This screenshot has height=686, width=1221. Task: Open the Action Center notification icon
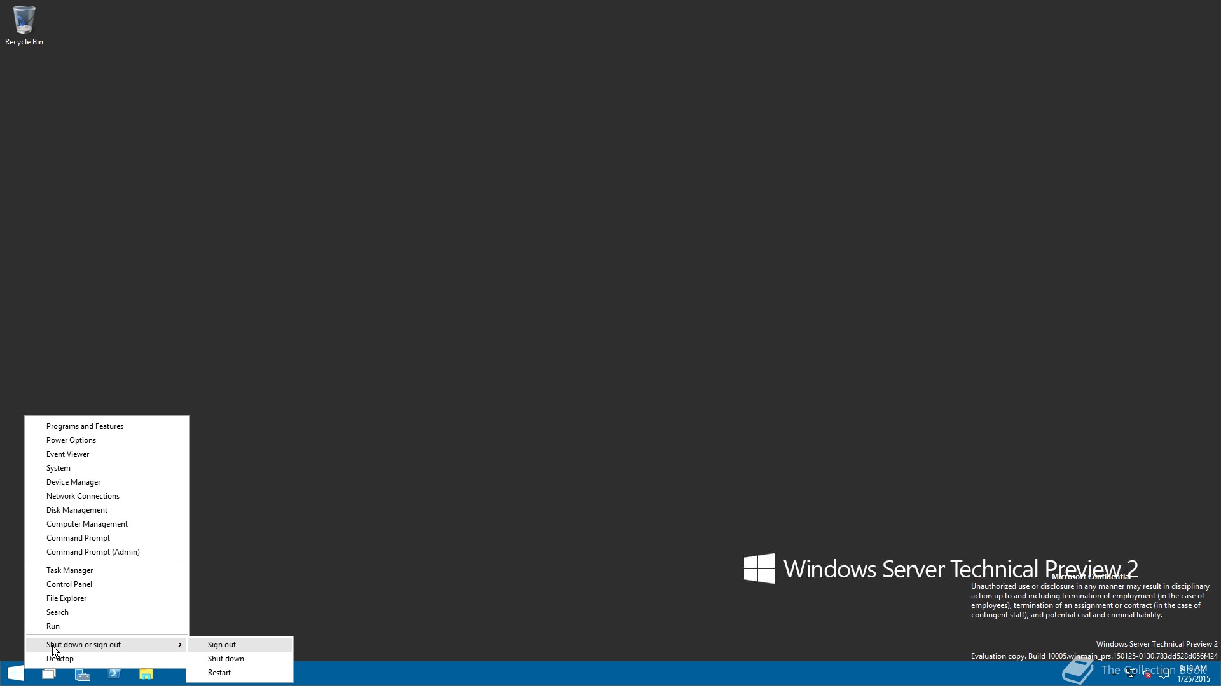tap(1164, 673)
